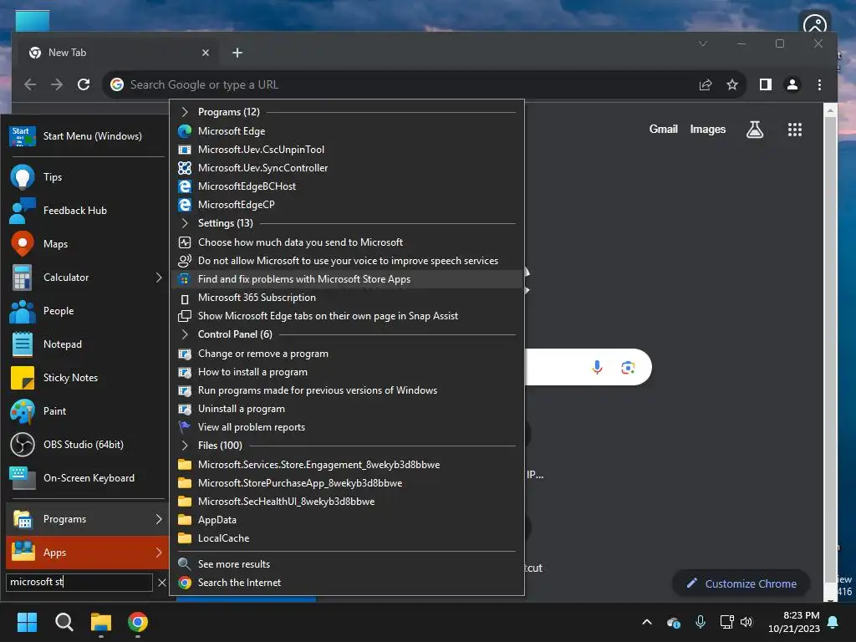Open Microsoft 365 Subscription setting
Viewport: 856px width, 642px height.
point(347,298)
